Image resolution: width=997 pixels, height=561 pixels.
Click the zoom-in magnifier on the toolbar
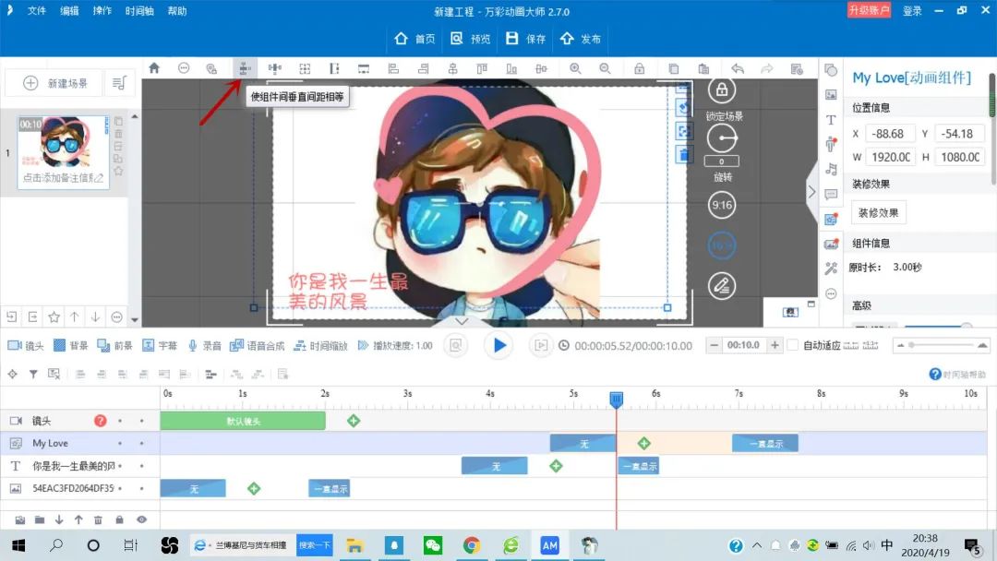tap(574, 68)
